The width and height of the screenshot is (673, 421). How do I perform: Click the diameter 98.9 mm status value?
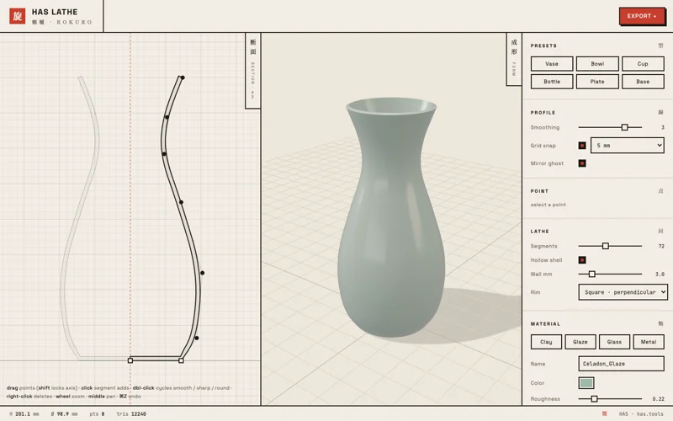(65, 414)
